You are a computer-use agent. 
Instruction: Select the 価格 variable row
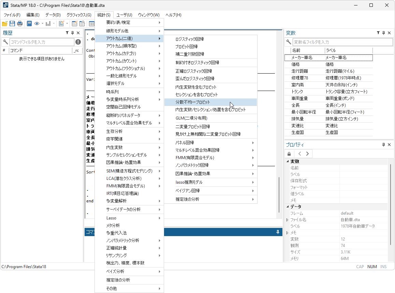coord(328,64)
